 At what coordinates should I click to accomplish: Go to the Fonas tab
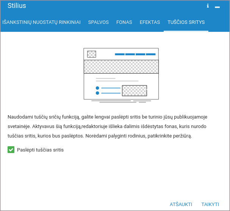coord(124,22)
